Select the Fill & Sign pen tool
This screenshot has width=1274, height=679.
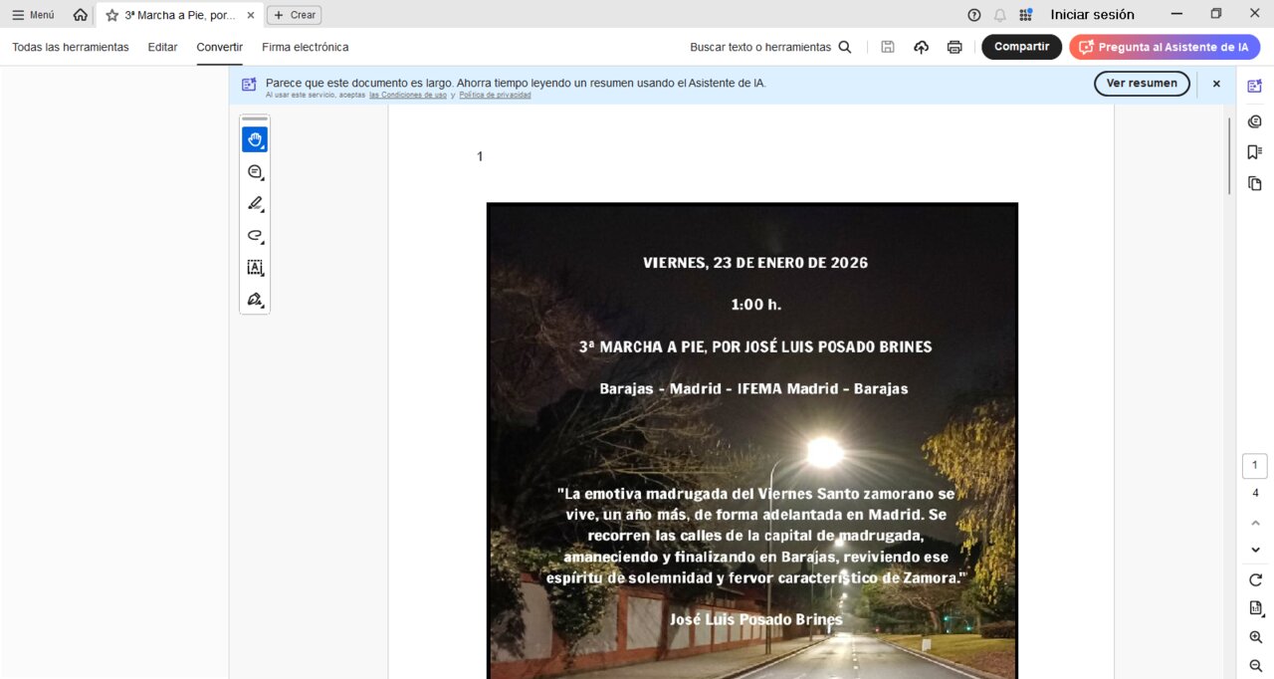pyautogui.click(x=255, y=299)
